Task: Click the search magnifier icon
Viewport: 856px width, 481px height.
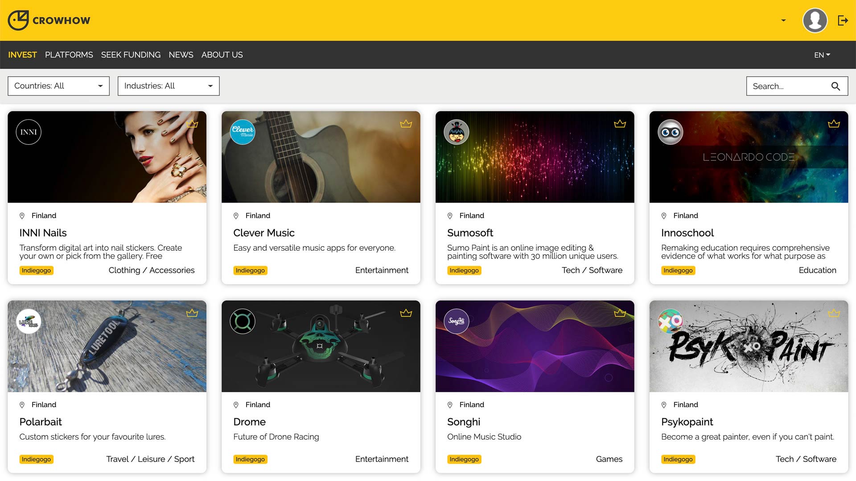Action: 835,86
